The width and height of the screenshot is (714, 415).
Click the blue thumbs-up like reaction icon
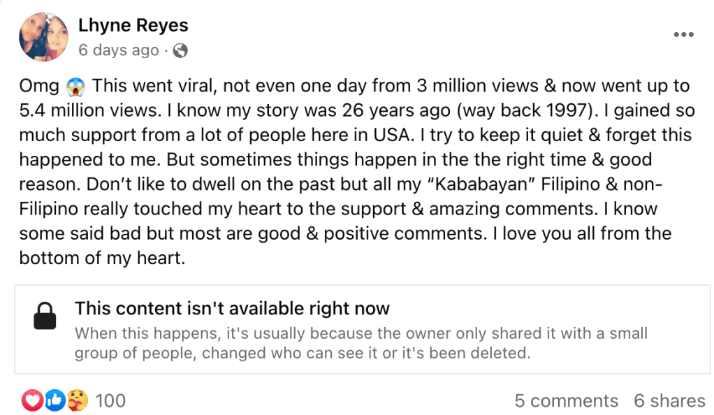click(x=54, y=400)
